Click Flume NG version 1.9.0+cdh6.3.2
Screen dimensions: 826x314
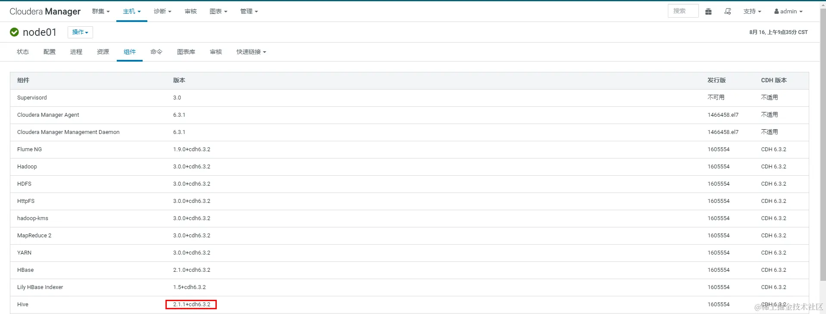tap(192, 149)
